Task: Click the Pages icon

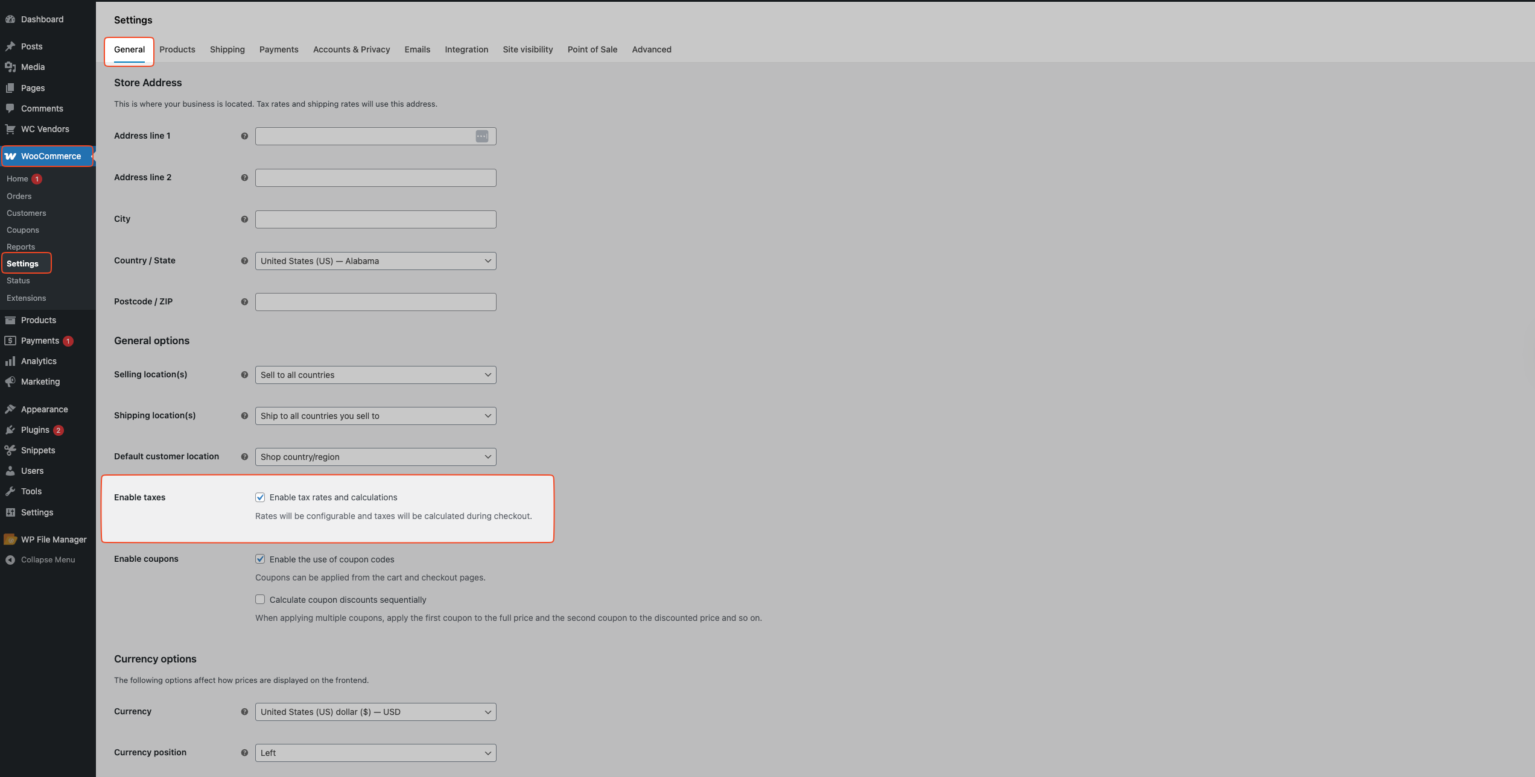Action: click(10, 88)
